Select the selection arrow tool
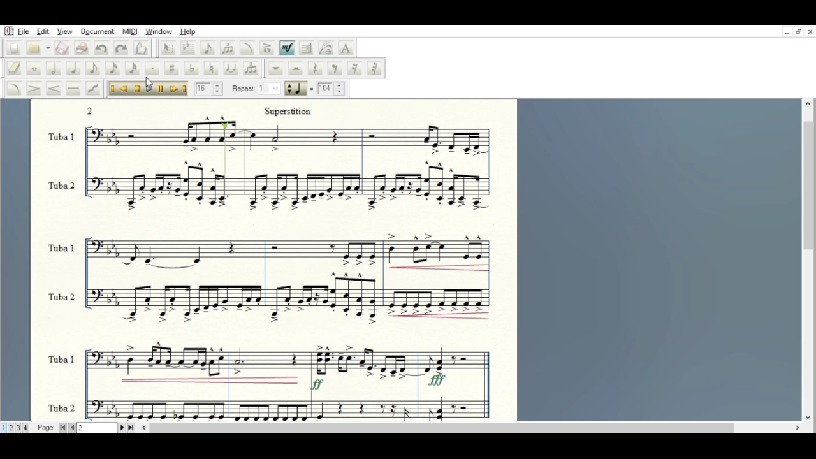This screenshot has width=816, height=459. pyautogui.click(x=168, y=48)
